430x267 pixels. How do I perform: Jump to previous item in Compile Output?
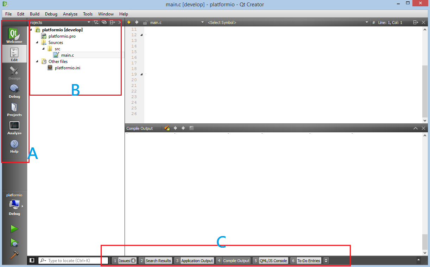coord(175,128)
